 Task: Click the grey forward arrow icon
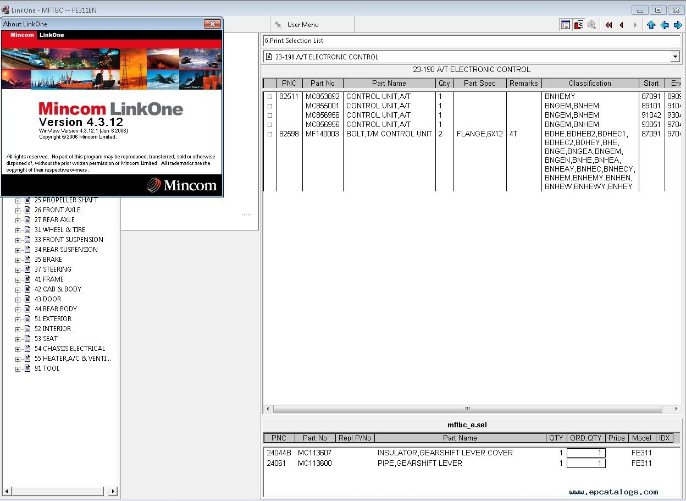click(x=635, y=25)
